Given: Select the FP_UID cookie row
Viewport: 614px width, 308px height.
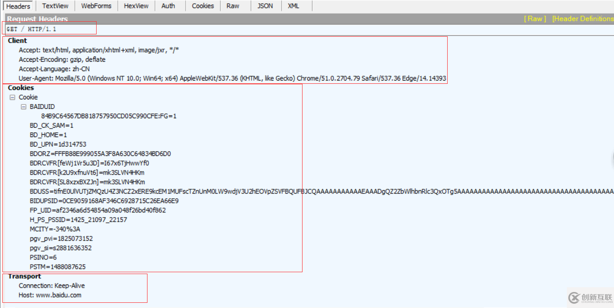Looking at the screenshot, I should (98, 210).
